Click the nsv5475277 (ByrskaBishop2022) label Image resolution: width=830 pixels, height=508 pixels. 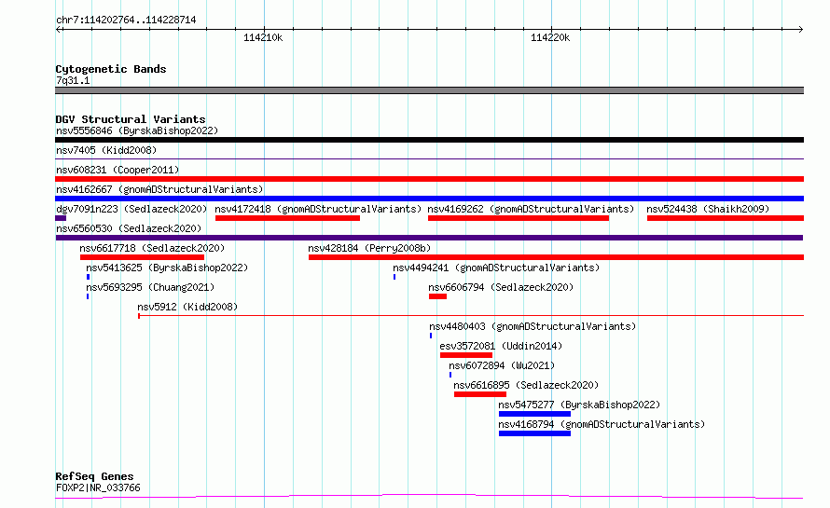(580, 405)
